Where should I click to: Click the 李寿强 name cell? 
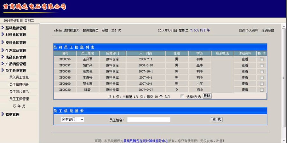point(88,77)
